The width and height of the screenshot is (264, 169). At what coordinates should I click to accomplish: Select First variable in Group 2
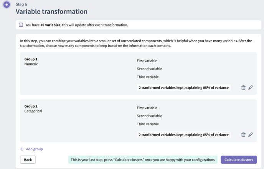147,108
